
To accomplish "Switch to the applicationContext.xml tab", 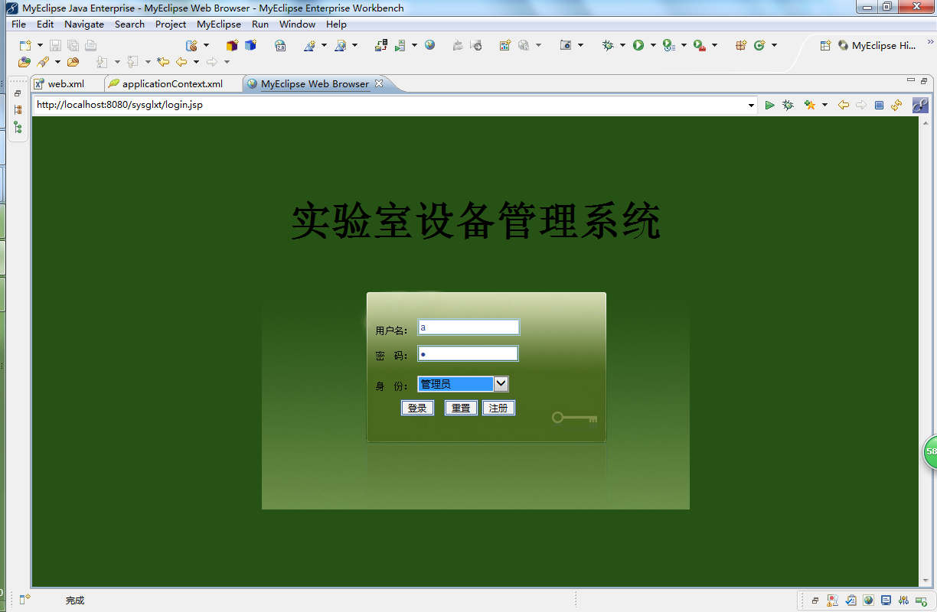I will click(172, 84).
